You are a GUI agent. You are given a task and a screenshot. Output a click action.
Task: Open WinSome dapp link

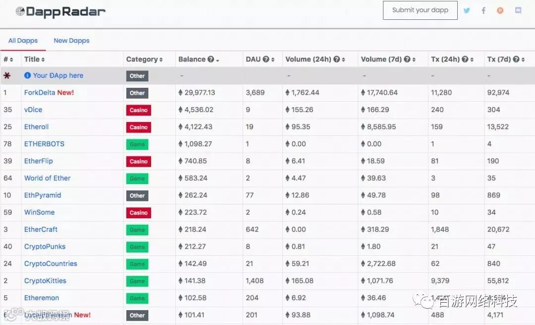[39, 212]
